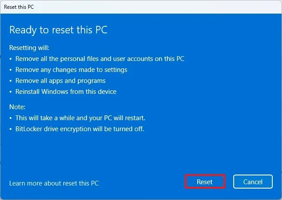Click the bullet before 'Remove all apps and programs'
This screenshot has height=200, width=282.
pyautogui.click(x=11, y=81)
